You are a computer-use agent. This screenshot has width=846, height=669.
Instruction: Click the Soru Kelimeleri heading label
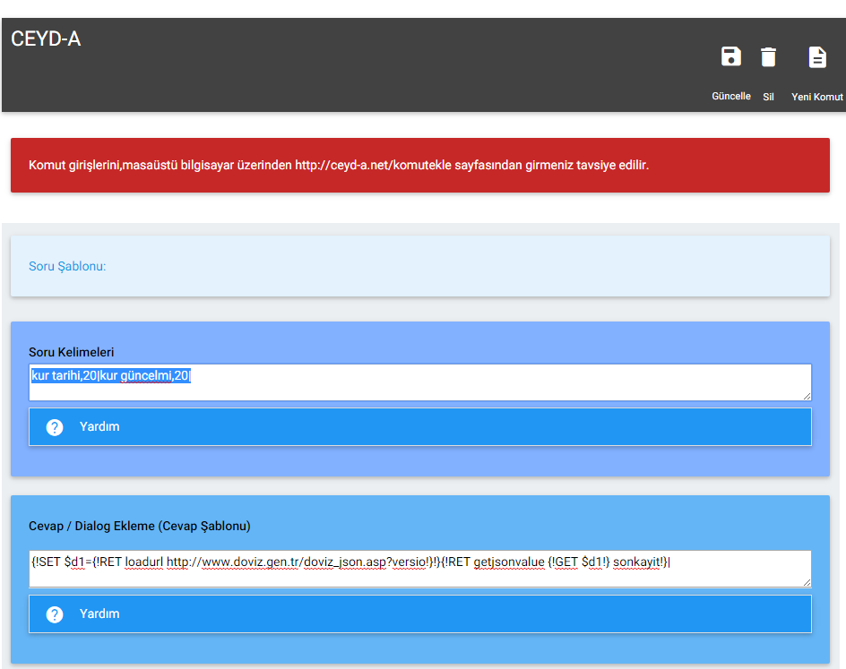click(x=72, y=352)
